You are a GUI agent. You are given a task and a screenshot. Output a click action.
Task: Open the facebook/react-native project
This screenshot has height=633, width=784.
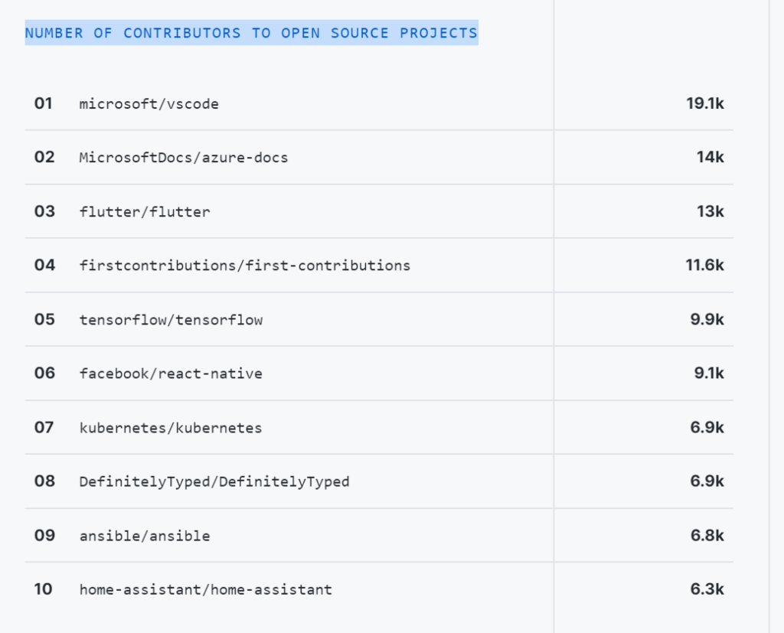click(x=171, y=374)
